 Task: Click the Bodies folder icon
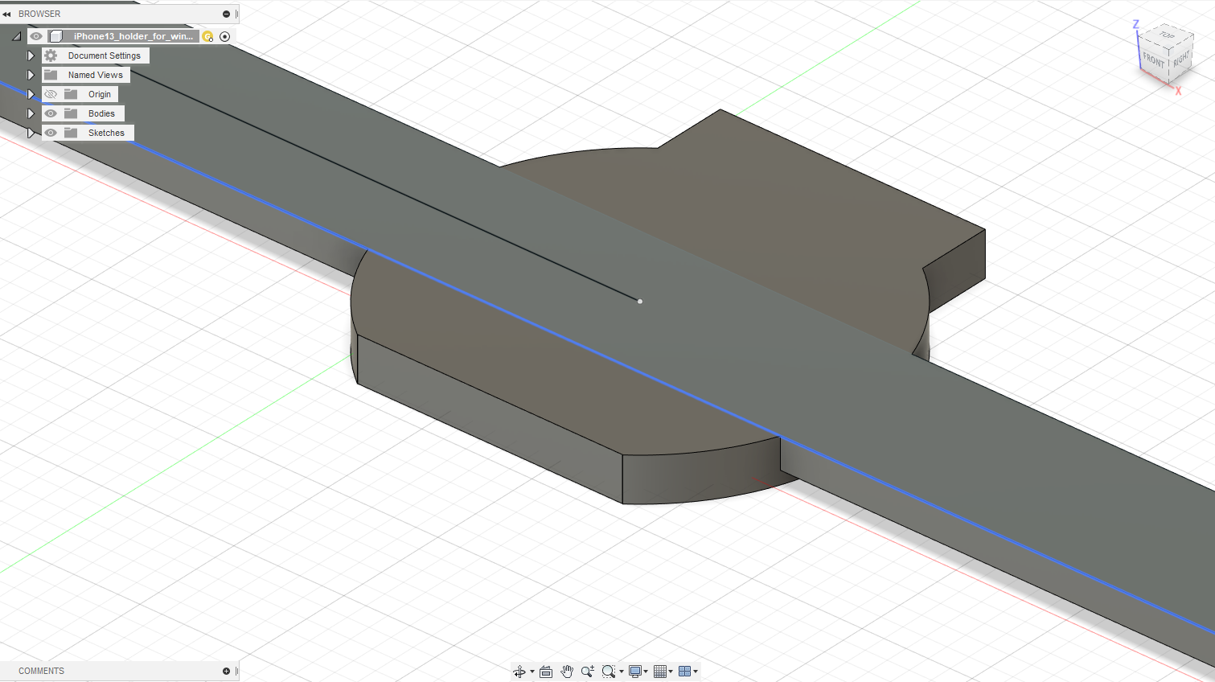coord(71,113)
